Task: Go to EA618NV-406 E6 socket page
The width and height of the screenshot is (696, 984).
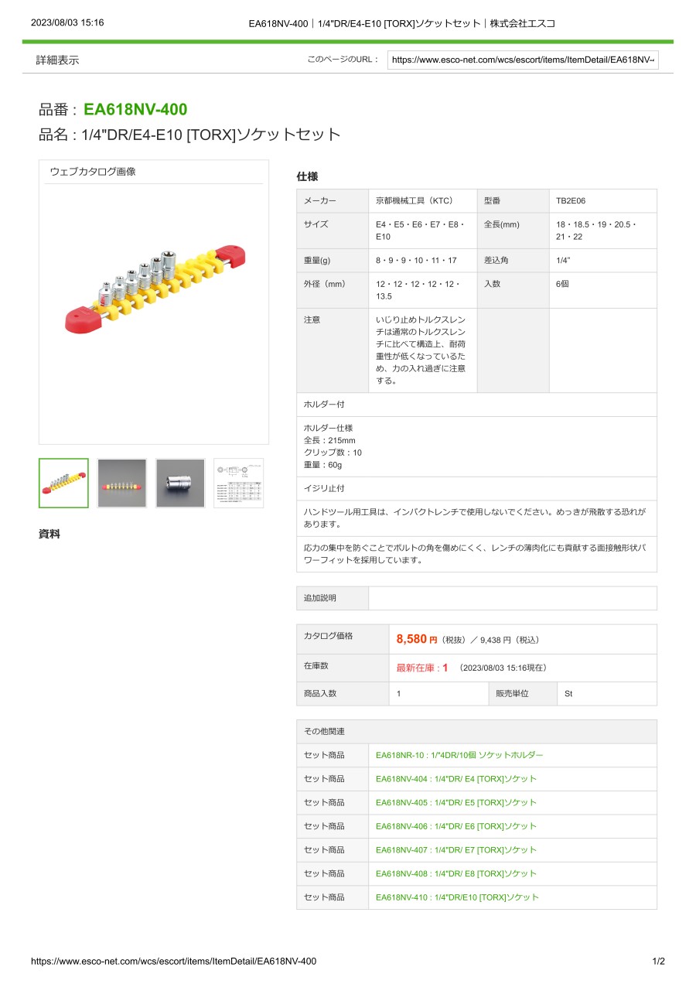Action: 455,826
